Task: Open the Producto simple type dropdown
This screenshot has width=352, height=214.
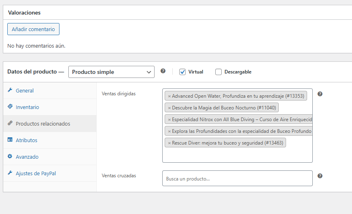Action: point(111,72)
